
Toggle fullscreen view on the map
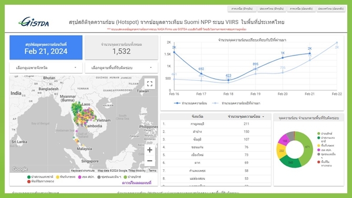point(150,84)
